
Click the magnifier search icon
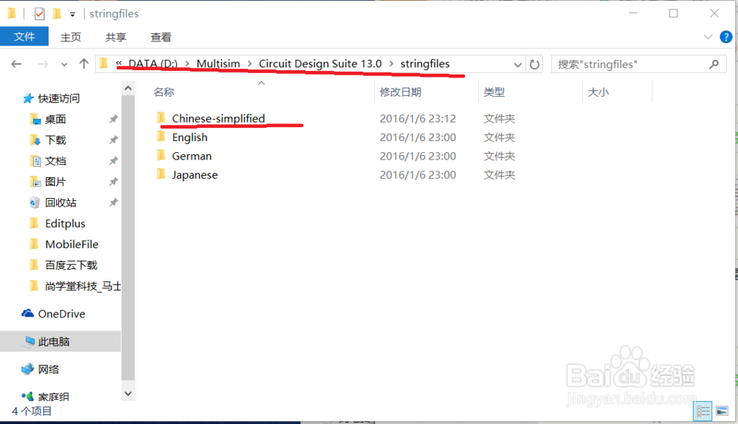coord(714,64)
